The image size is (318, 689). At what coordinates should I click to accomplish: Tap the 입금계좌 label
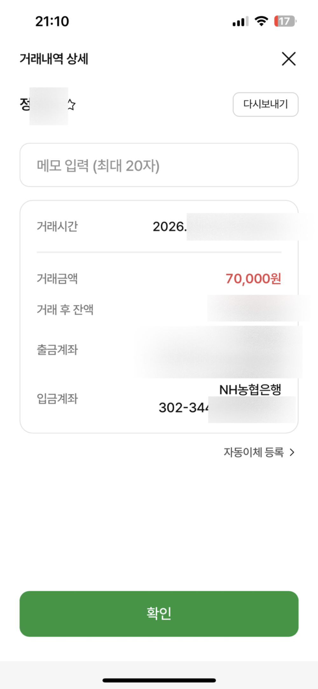click(57, 398)
